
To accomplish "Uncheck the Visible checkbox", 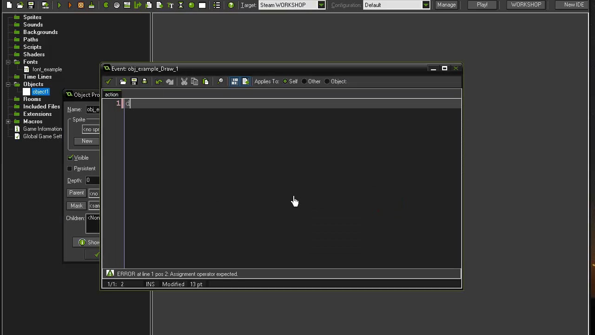I will pyautogui.click(x=70, y=158).
